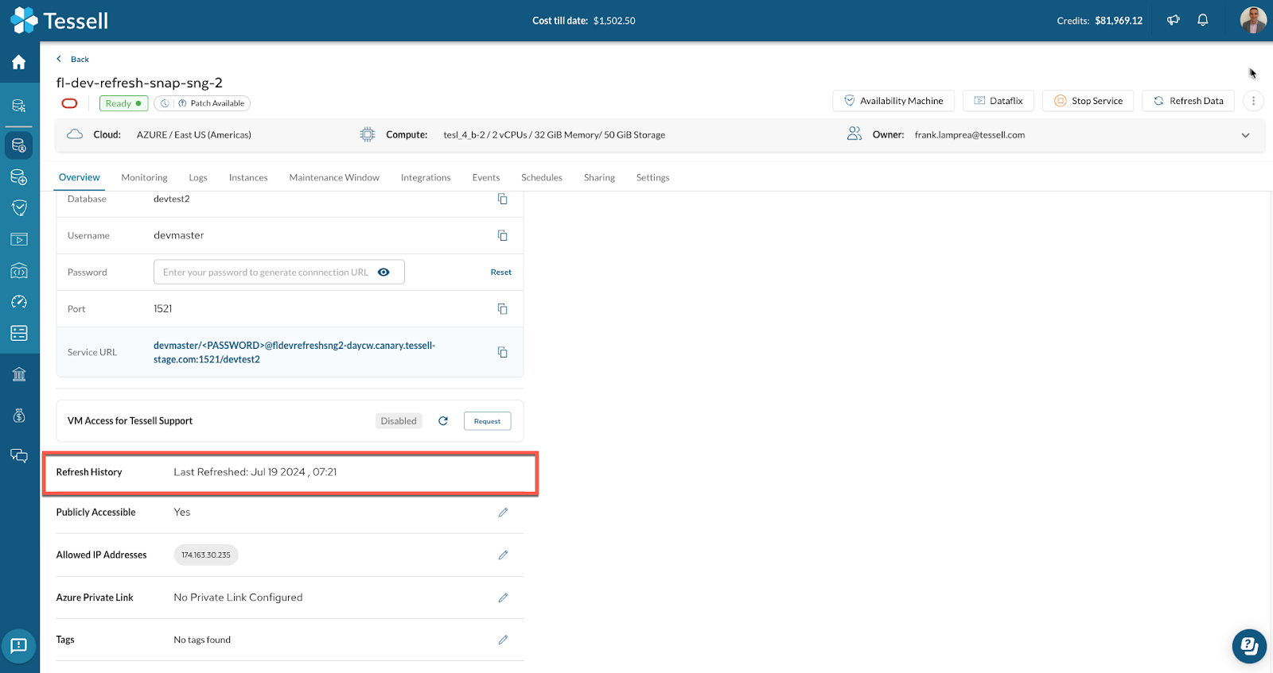Open the Maintenance Window tab

tap(334, 177)
